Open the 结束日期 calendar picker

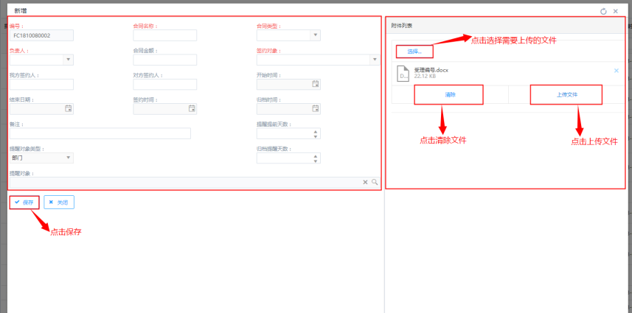69,108
